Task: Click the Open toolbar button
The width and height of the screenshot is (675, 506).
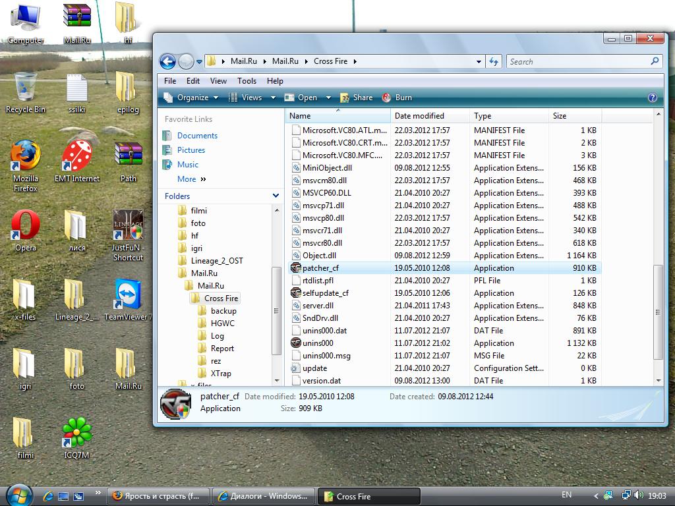Action: (301, 98)
